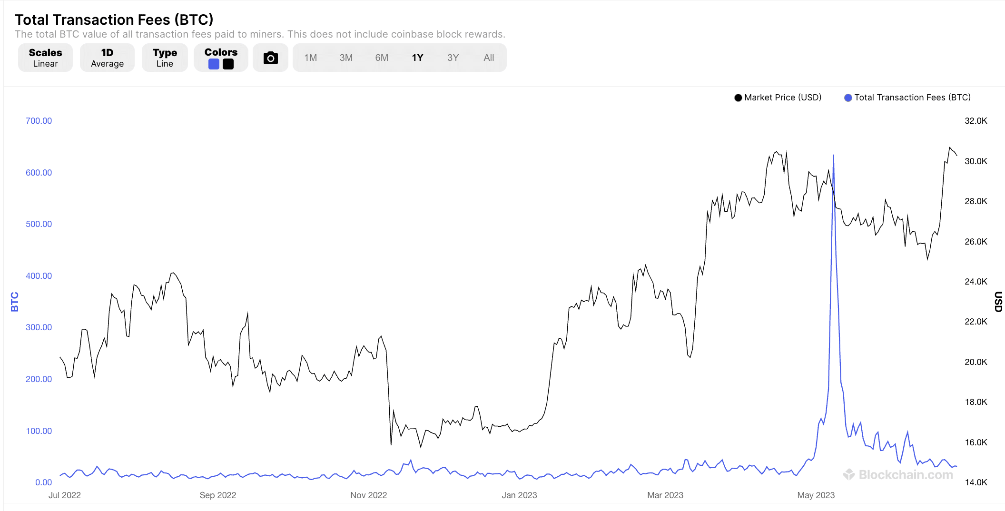Click the chart description subtitle text
This screenshot has width=1005, height=511.
[260, 34]
